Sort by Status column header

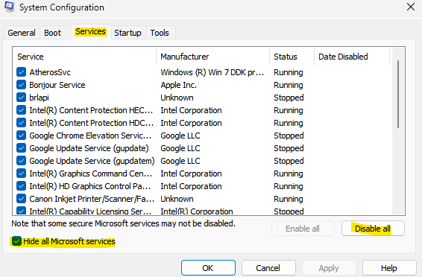click(x=292, y=57)
